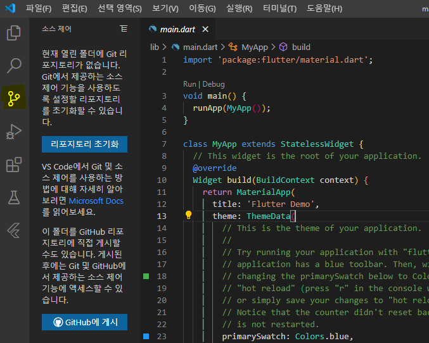Screen dimensions: 429x343
Task: Click the 'void main() {' code line
Action: [215, 96]
